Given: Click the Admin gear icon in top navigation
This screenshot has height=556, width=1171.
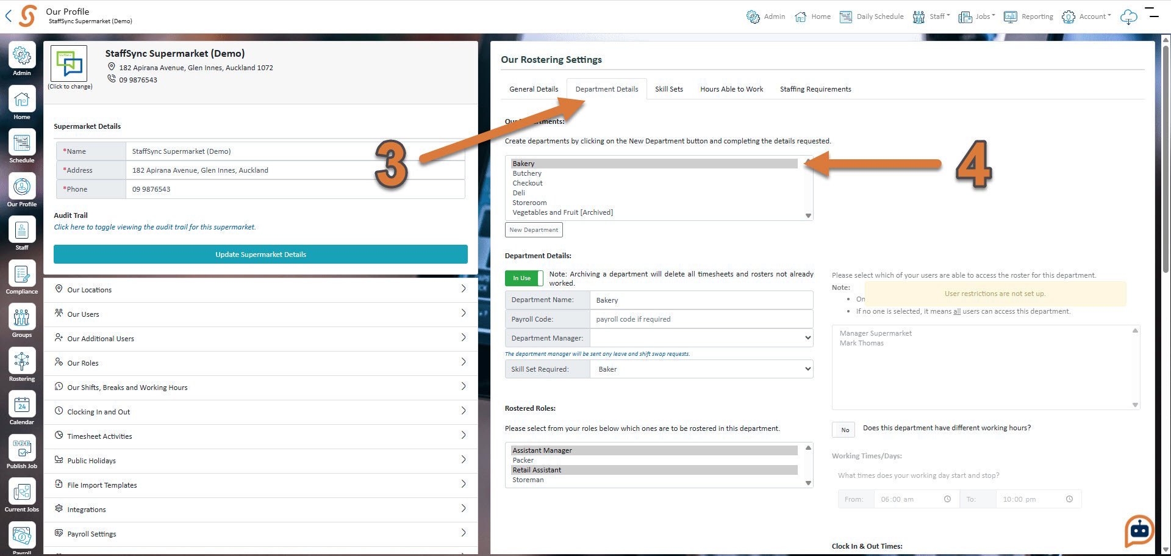Looking at the screenshot, I should point(753,16).
